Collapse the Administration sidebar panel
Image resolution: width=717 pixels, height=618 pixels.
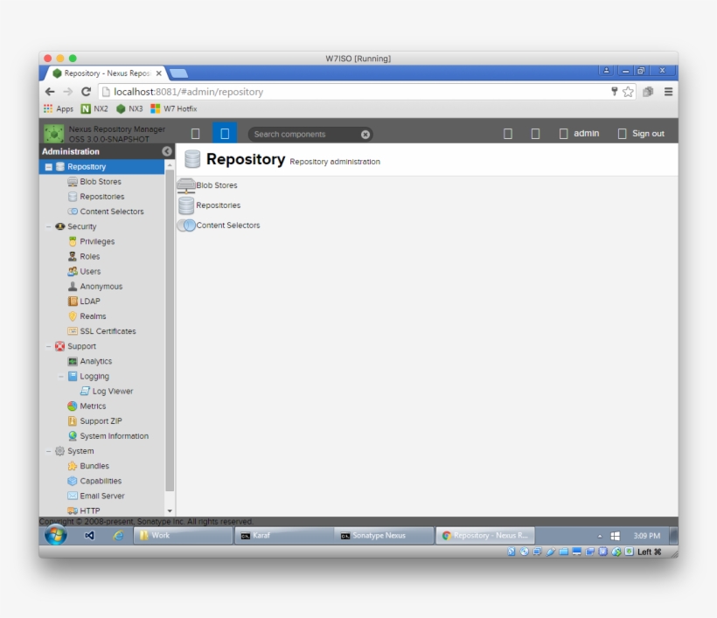[x=166, y=150]
